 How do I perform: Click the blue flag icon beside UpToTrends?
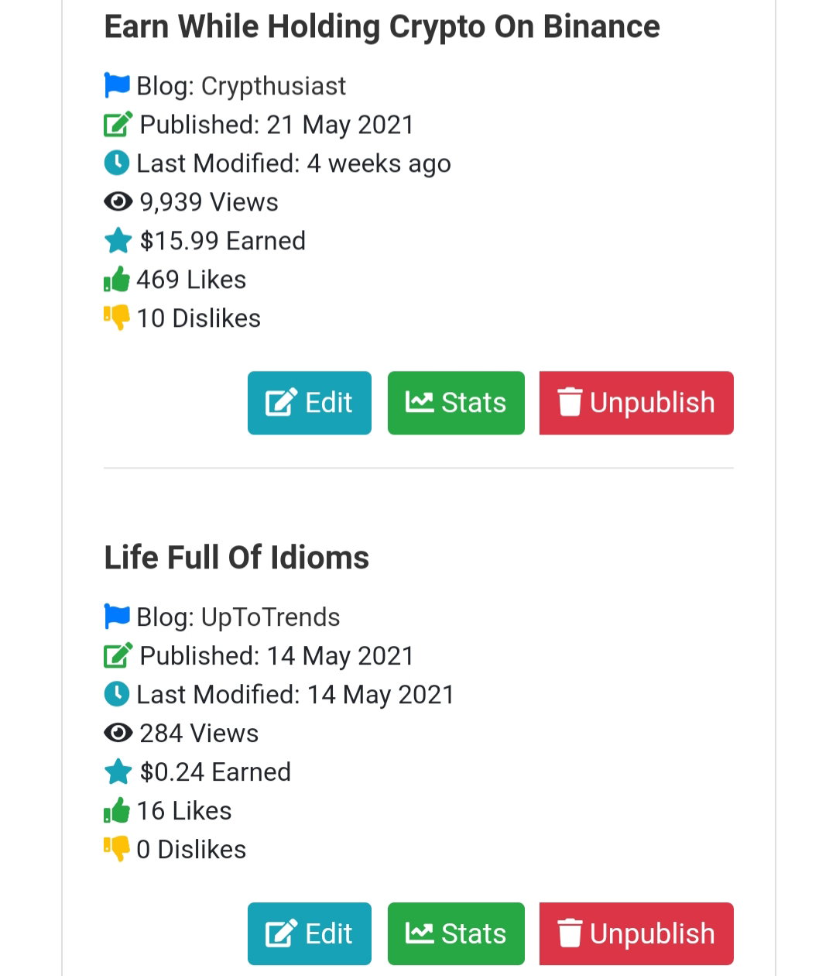117,617
